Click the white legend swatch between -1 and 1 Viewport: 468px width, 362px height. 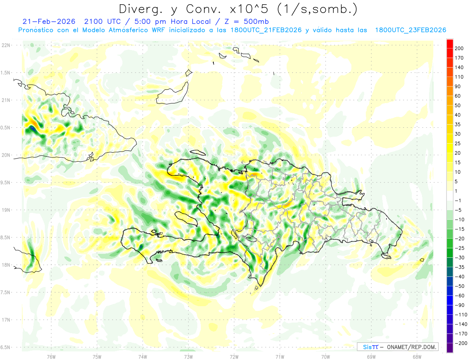(x=450, y=196)
